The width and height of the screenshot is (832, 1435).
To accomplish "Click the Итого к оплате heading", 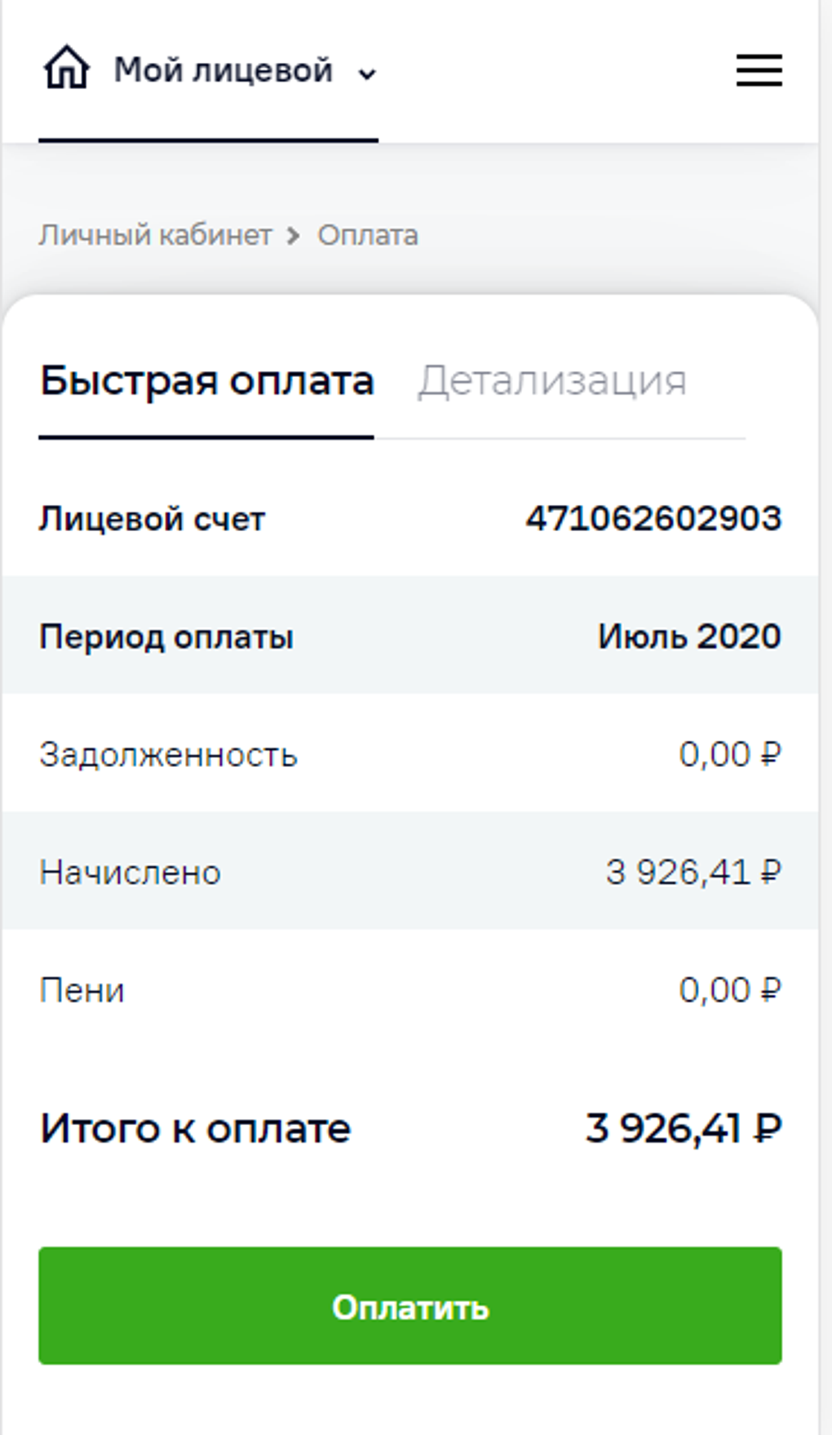I will [196, 1129].
